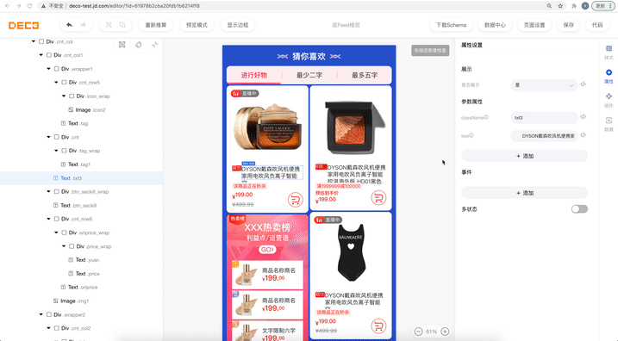This screenshot has width=618, height=341.
Task: Select Image .img1 tree row
Action: point(81,301)
